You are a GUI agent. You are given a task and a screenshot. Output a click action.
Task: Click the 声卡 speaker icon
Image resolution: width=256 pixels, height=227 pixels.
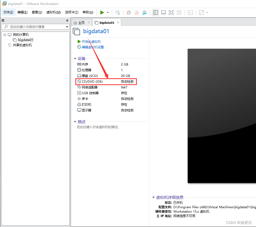[79, 99]
